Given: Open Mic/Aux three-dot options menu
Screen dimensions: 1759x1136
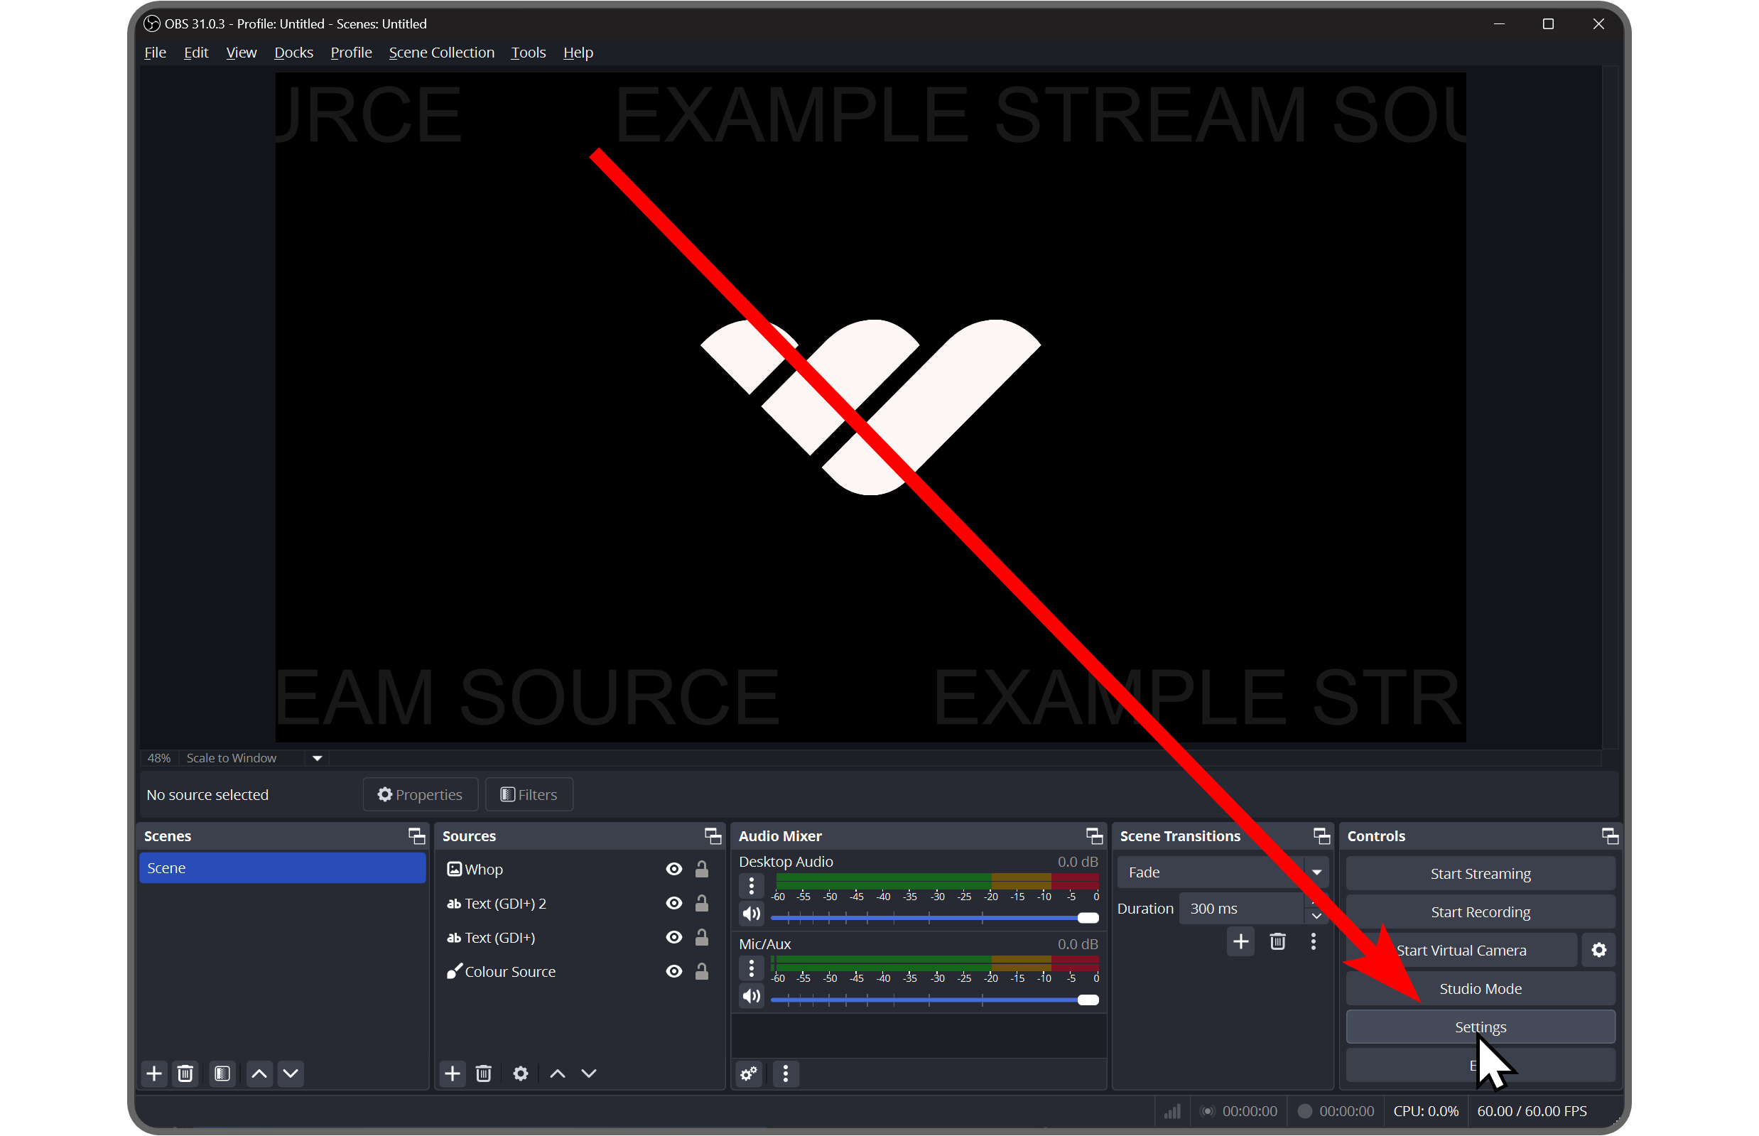Looking at the screenshot, I should 751,967.
